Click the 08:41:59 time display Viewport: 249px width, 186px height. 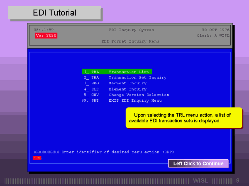[x=44, y=30]
